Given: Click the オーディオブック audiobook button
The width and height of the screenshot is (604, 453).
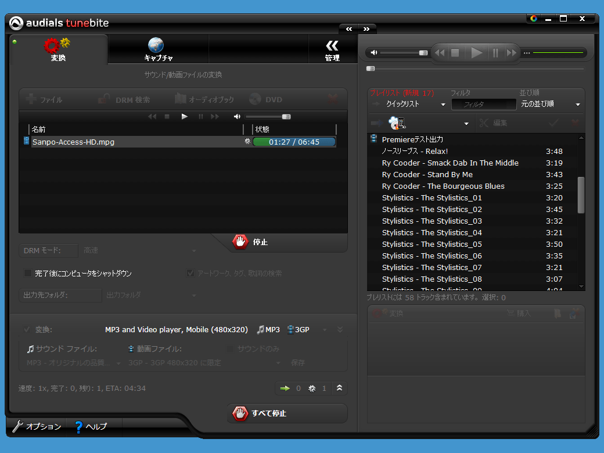Looking at the screenshot, I should click(x=204, y=99).
